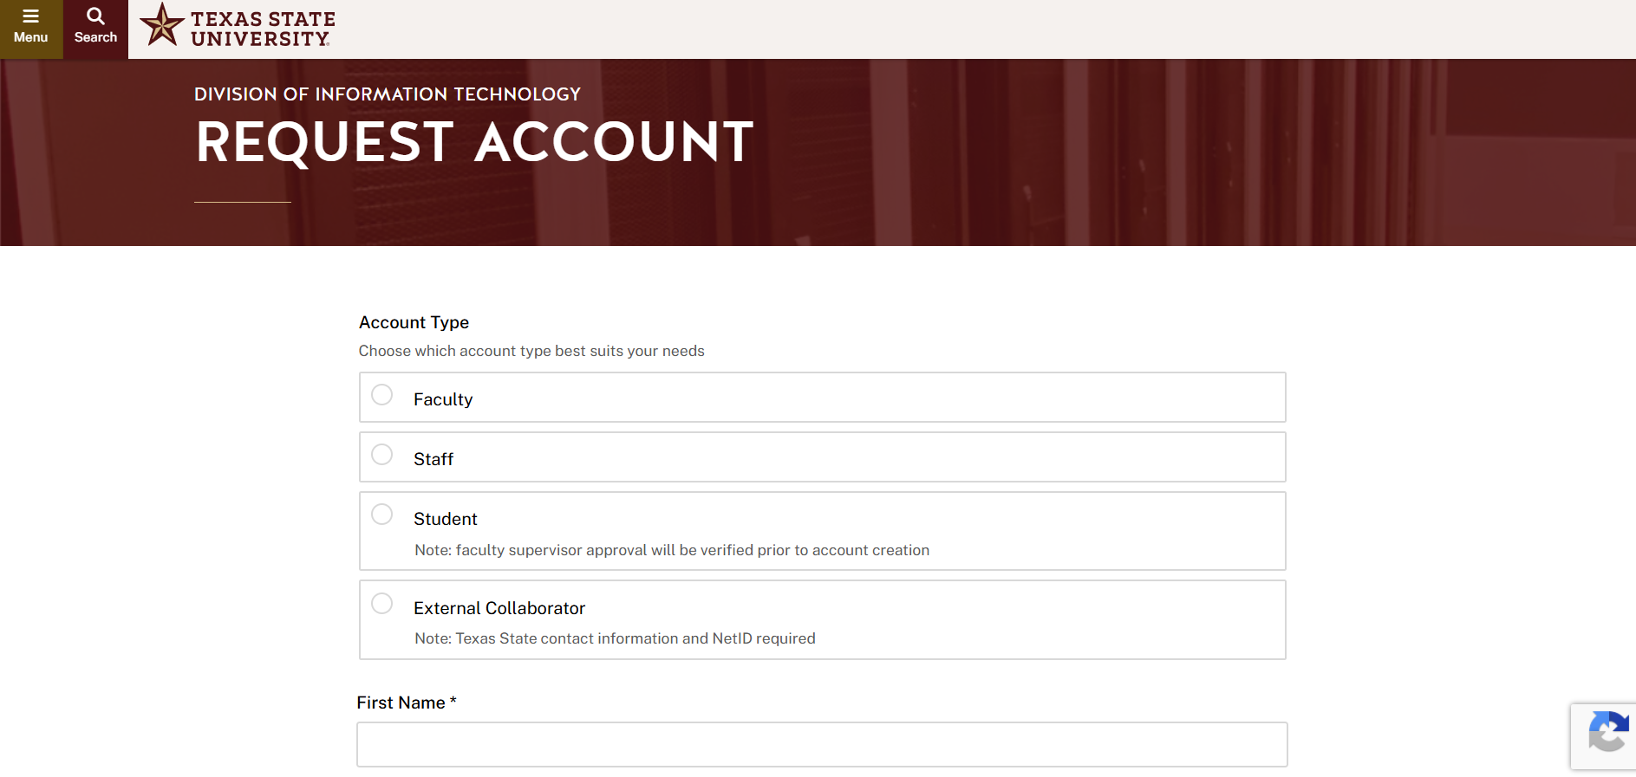Click the First Name field label

coord(407,703)
